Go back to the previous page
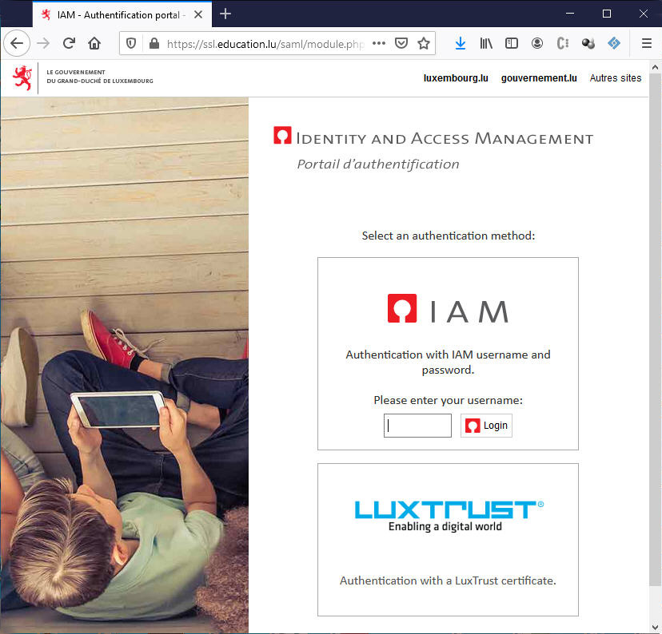Screen dimensions: 662x634 point(17,43)
